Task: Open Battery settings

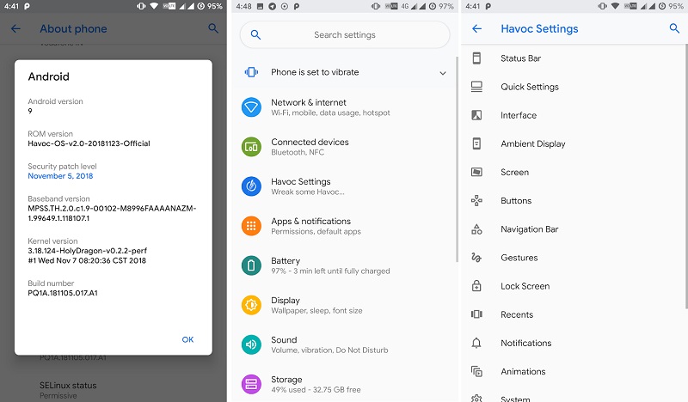Action: pos(345,265)
